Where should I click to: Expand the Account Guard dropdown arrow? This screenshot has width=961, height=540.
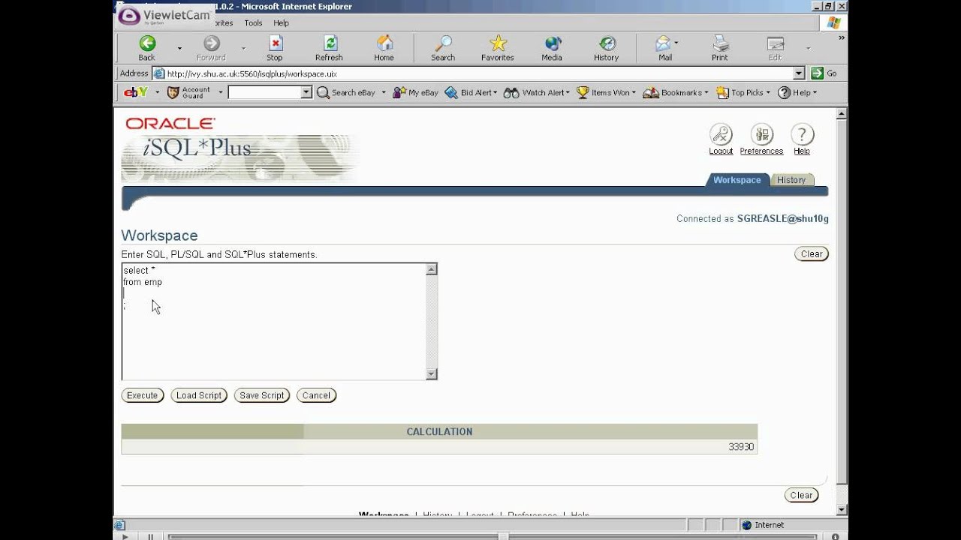[x=221, y=92]
